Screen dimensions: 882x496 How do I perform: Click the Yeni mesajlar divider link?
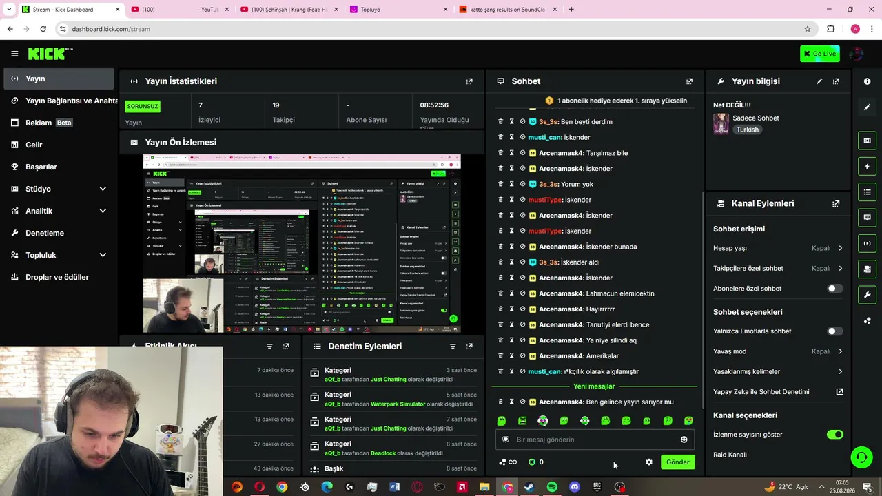click(594, 386)
